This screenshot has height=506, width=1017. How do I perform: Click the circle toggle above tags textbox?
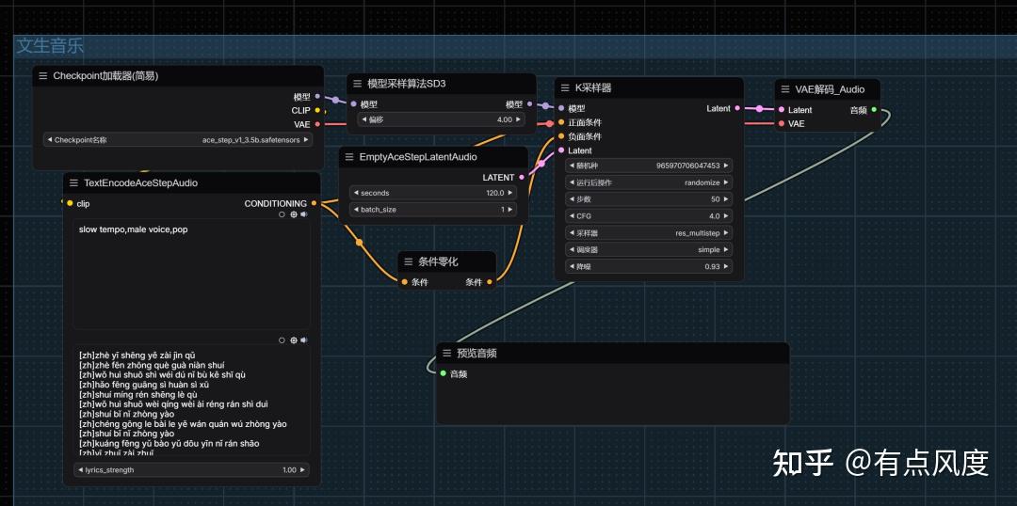[x=282, y=214]
